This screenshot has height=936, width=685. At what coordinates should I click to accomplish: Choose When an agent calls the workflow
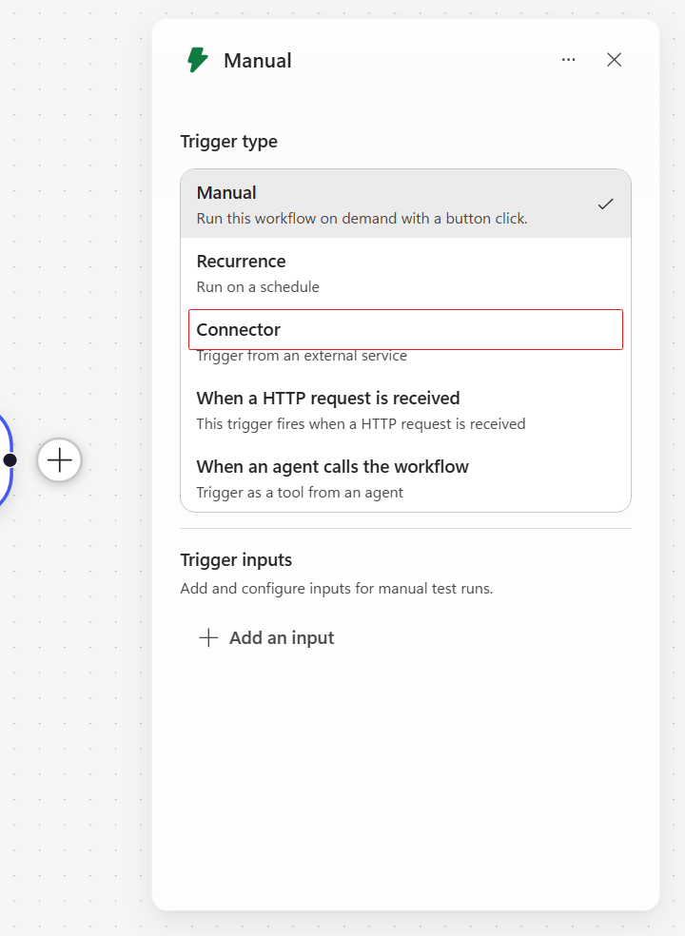click(405, 478)
